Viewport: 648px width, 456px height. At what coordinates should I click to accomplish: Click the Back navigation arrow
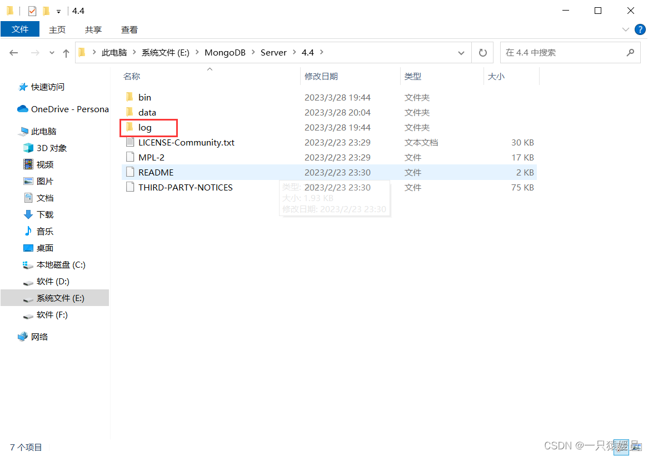[14, 52]
